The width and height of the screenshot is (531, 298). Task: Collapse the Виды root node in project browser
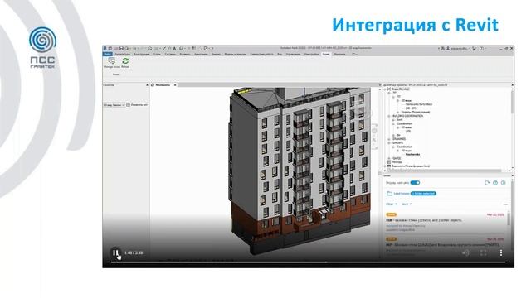385,89
